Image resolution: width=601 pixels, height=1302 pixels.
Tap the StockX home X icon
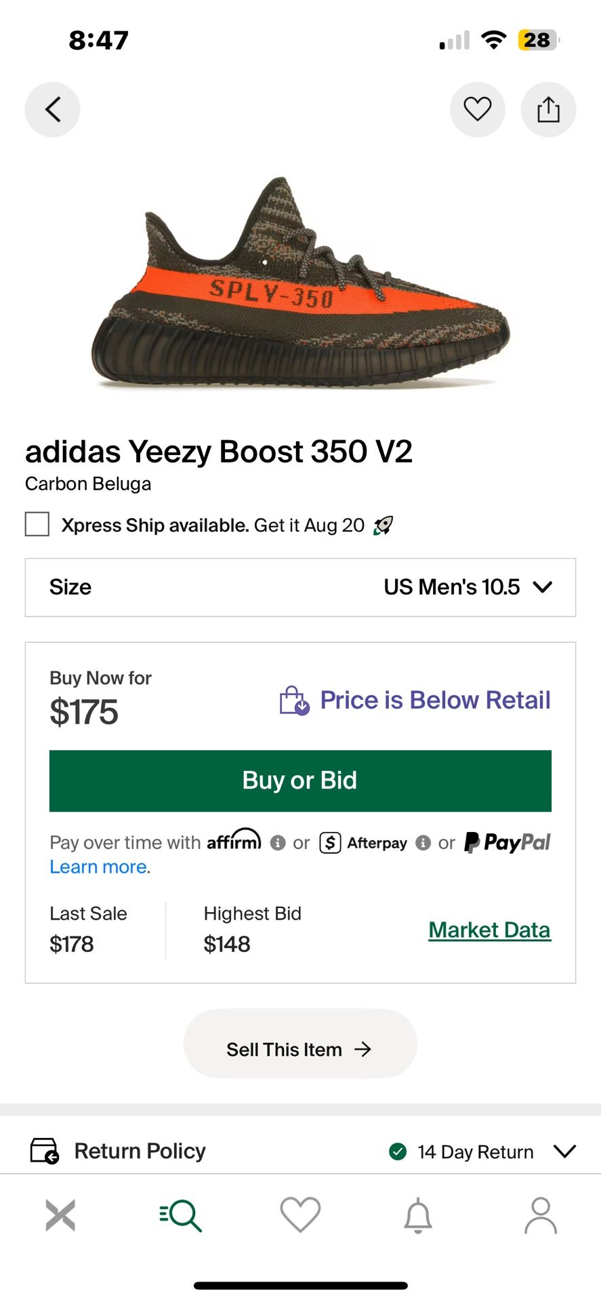click(x=60, y=1215)
